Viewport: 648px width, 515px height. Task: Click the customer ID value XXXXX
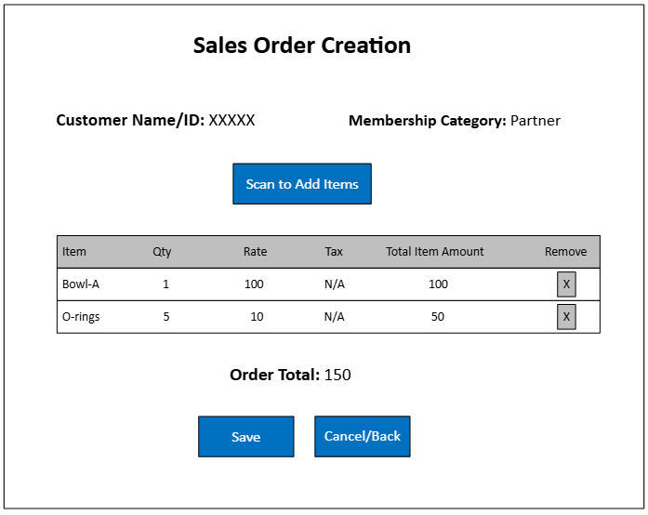point(231,120)
